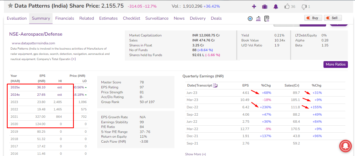Click the Jun-23 quarter date

tap(192, 93)
